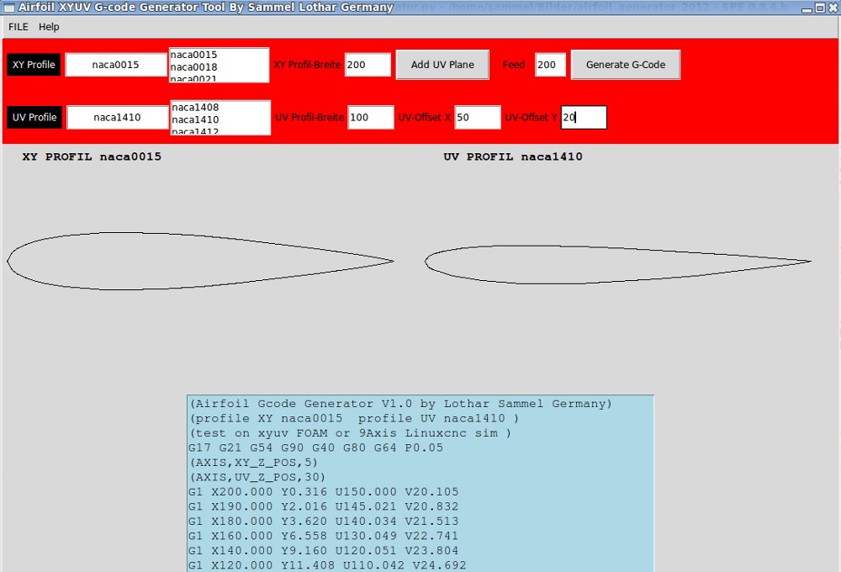Viewport: 841px width, 572px height.
Task: Open the FILE menu
Action: (17, 26)
